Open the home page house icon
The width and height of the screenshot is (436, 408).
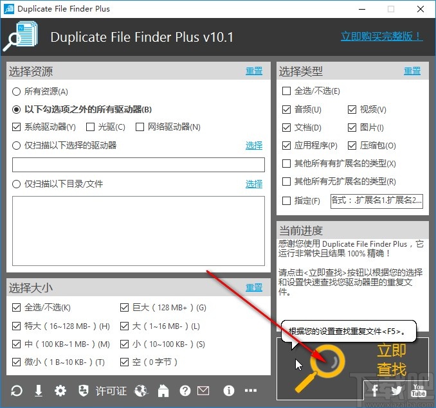coord(163,391)
